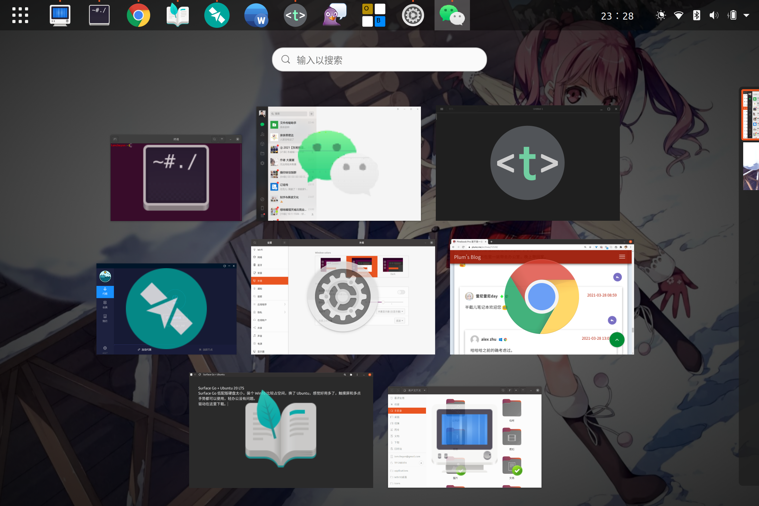Click the 输入以搜索 search field
The image size is (759, 506).
[379, 60]
